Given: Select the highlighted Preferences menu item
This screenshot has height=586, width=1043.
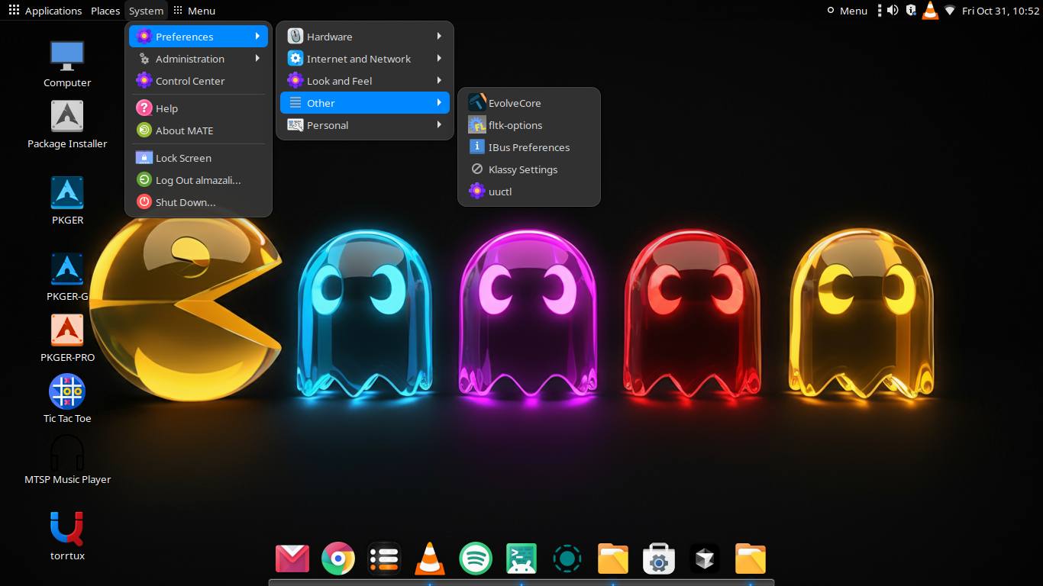Looking at the screenshot, I should [x=199, y=37].
